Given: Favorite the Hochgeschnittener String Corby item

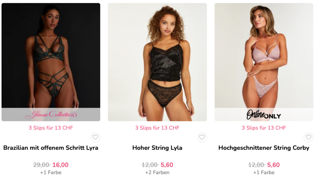Looking at the screenshot, I should tap(308, 137).
